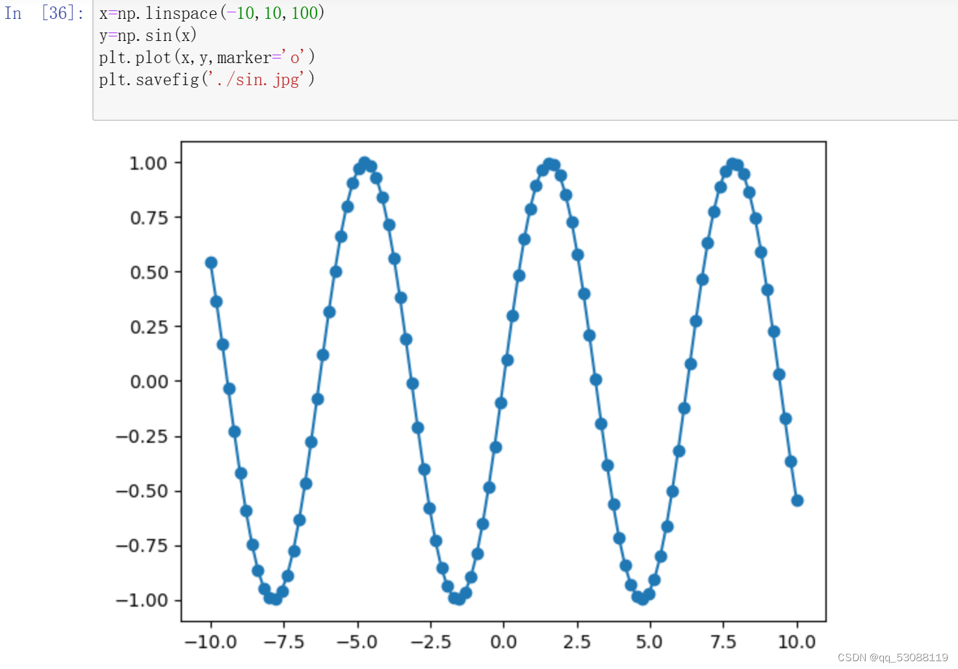Click the −10.0 x-axis tick label
The height and width of the screenshot is (669, 958).
pos(211,642)
